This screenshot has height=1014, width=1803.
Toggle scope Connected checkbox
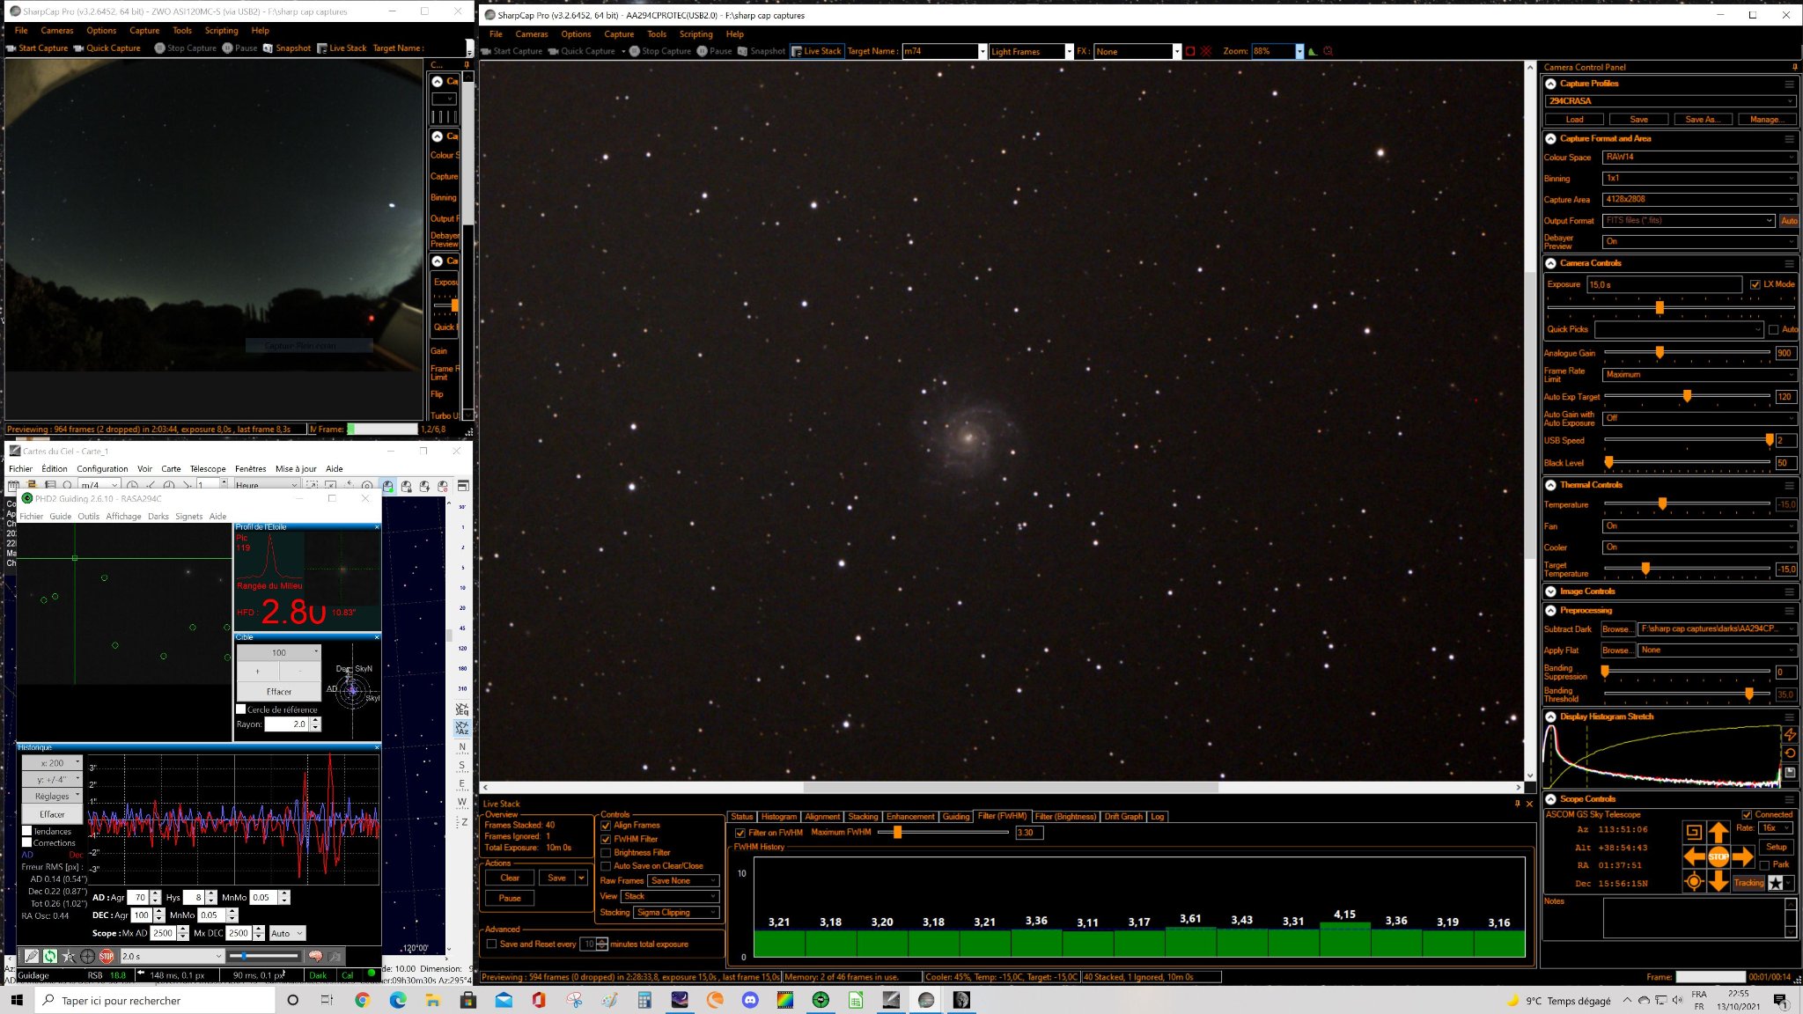click(x=1747, y=815)
